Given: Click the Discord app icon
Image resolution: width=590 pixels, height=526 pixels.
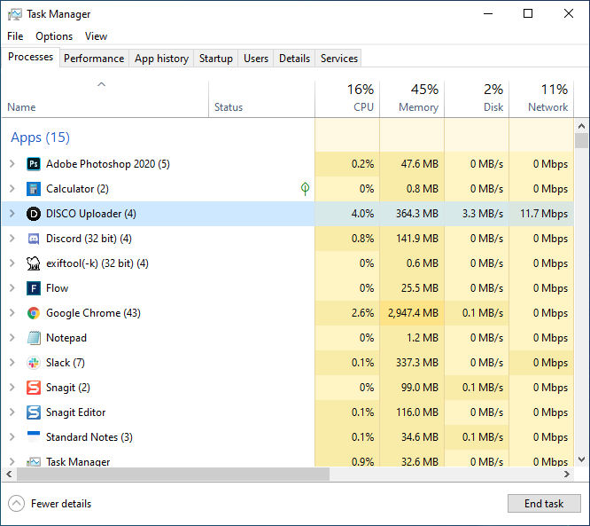Looking at the screenshot, I should click(34, 239).
